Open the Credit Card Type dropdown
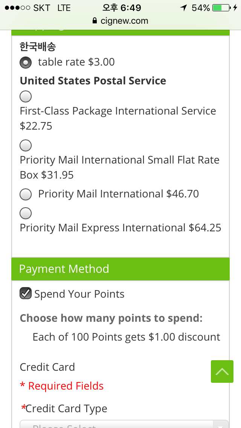Viewport: 241px width, 428px height. [x=124, y=424]
